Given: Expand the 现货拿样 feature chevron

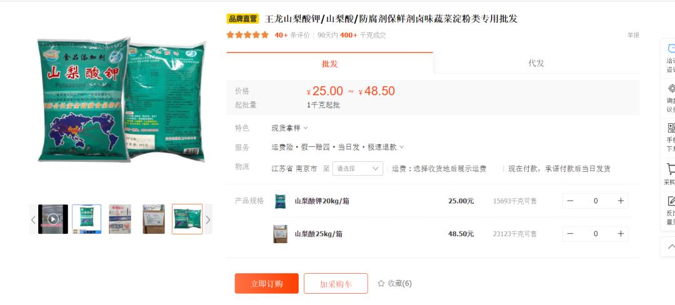Looking at the screenshot, I should tap(306, 127).
